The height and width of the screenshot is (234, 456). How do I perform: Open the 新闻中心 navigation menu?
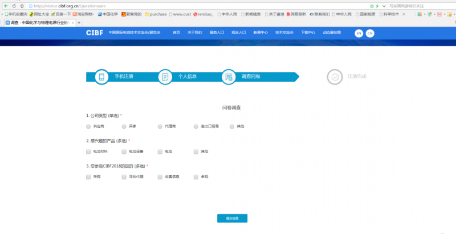tap(261, 33)
